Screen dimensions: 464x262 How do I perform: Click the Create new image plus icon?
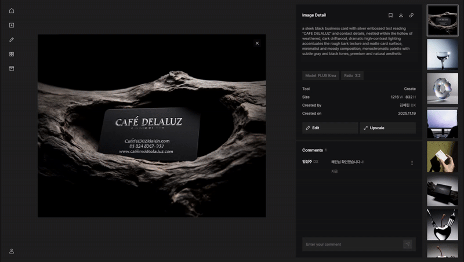pyautogui.click(x=12, y=25)
